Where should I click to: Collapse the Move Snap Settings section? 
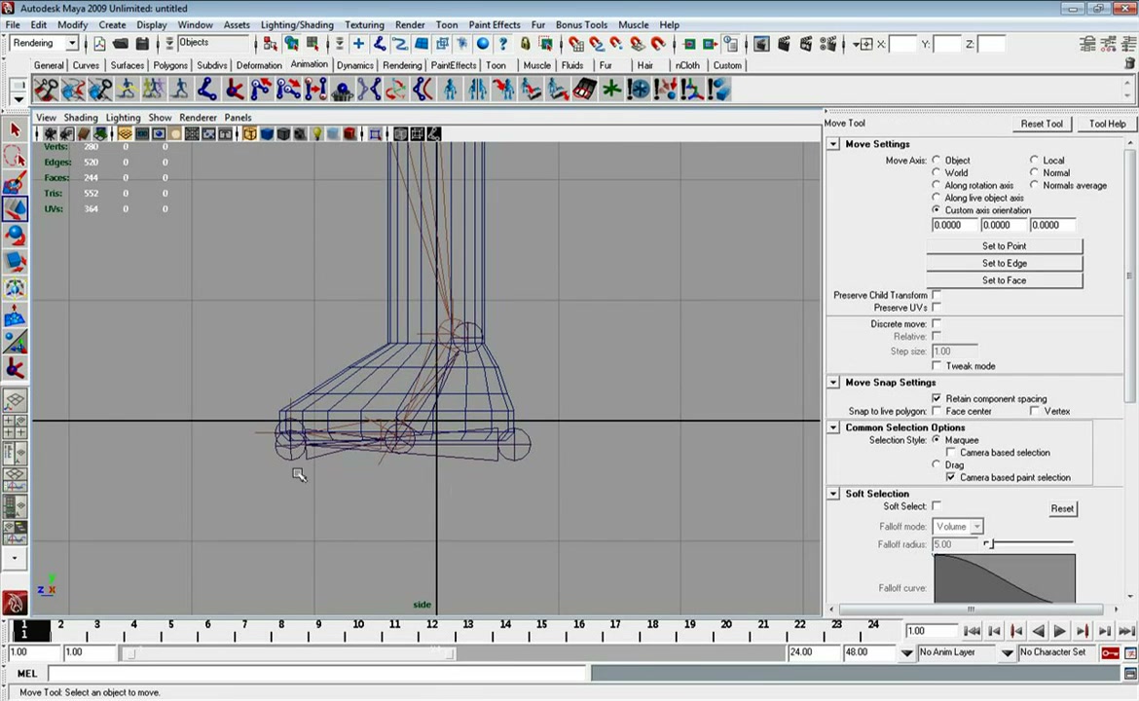(x=833, y=382)
